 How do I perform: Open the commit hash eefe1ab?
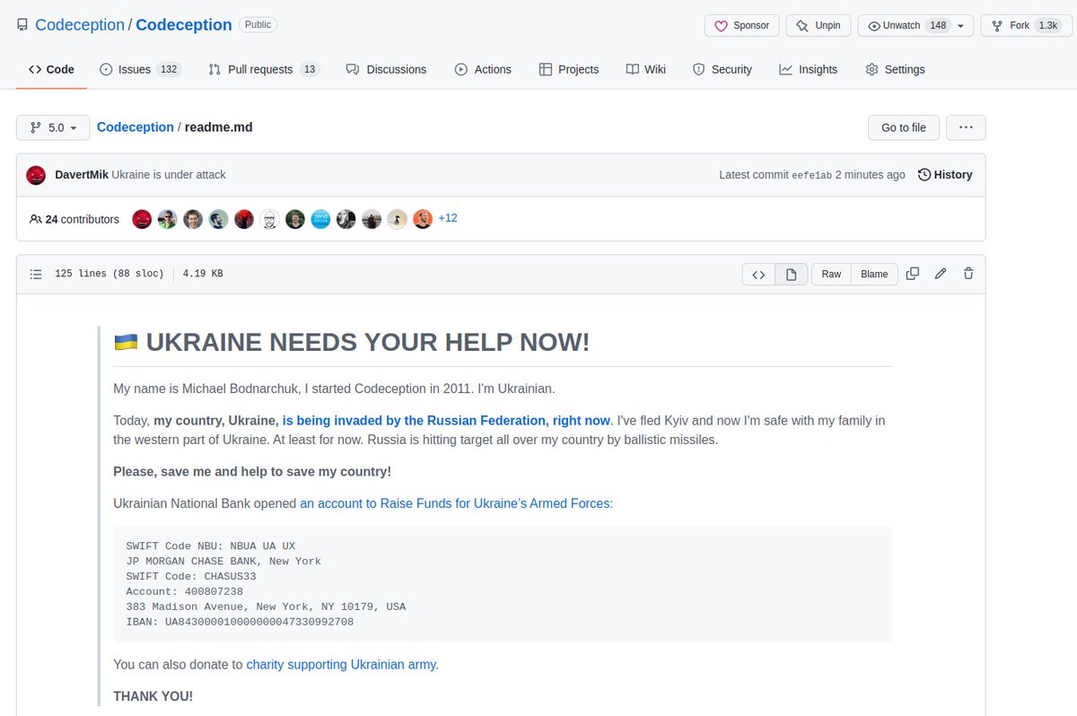[810, 175]
